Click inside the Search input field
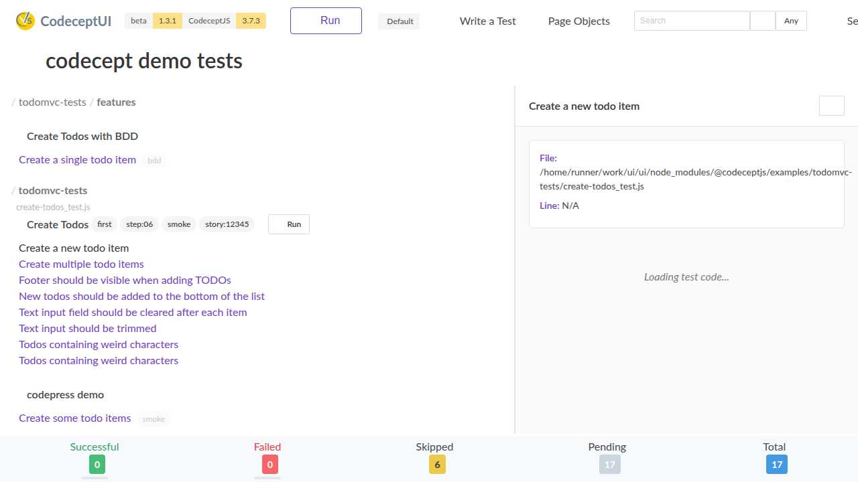 [x=692, y=21]
